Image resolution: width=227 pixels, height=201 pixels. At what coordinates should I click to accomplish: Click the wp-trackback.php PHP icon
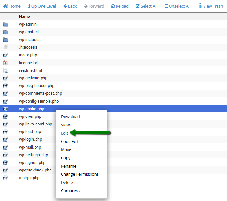coord(5,170)
